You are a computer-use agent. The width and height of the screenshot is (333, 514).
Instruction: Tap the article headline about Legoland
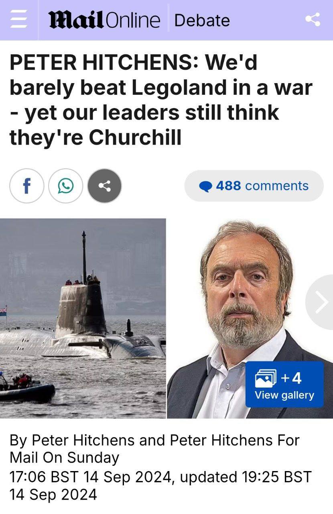(160, 100)
